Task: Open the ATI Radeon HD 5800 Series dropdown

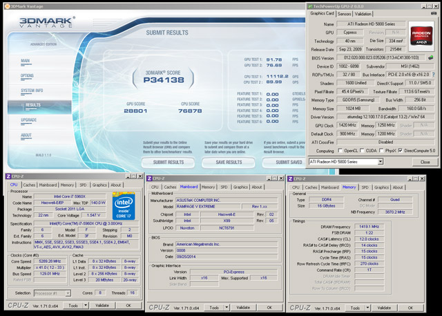Action: point(380,162)
